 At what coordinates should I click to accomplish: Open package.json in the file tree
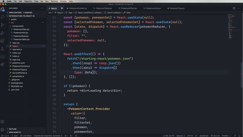click(17, 83)
